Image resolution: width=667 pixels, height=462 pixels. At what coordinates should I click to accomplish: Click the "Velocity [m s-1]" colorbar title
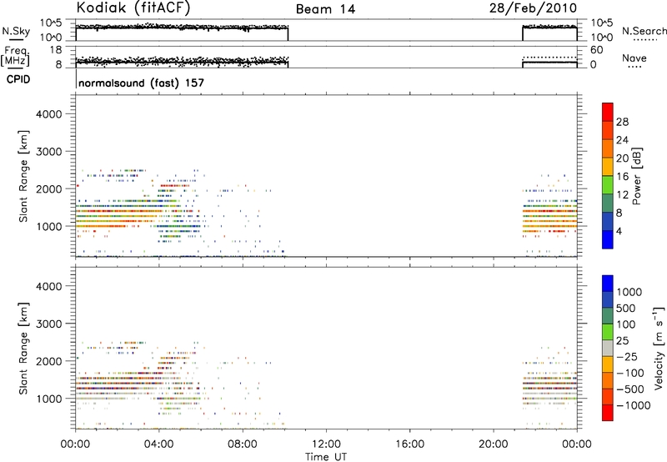(659, 348)
